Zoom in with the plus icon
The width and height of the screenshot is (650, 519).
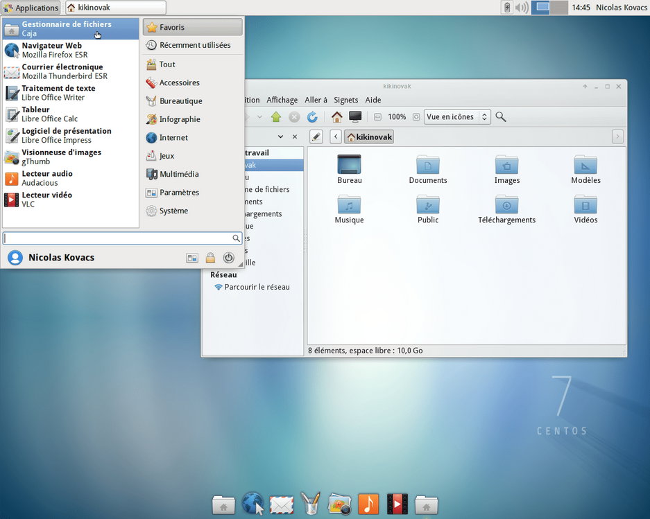coord(416,117)
